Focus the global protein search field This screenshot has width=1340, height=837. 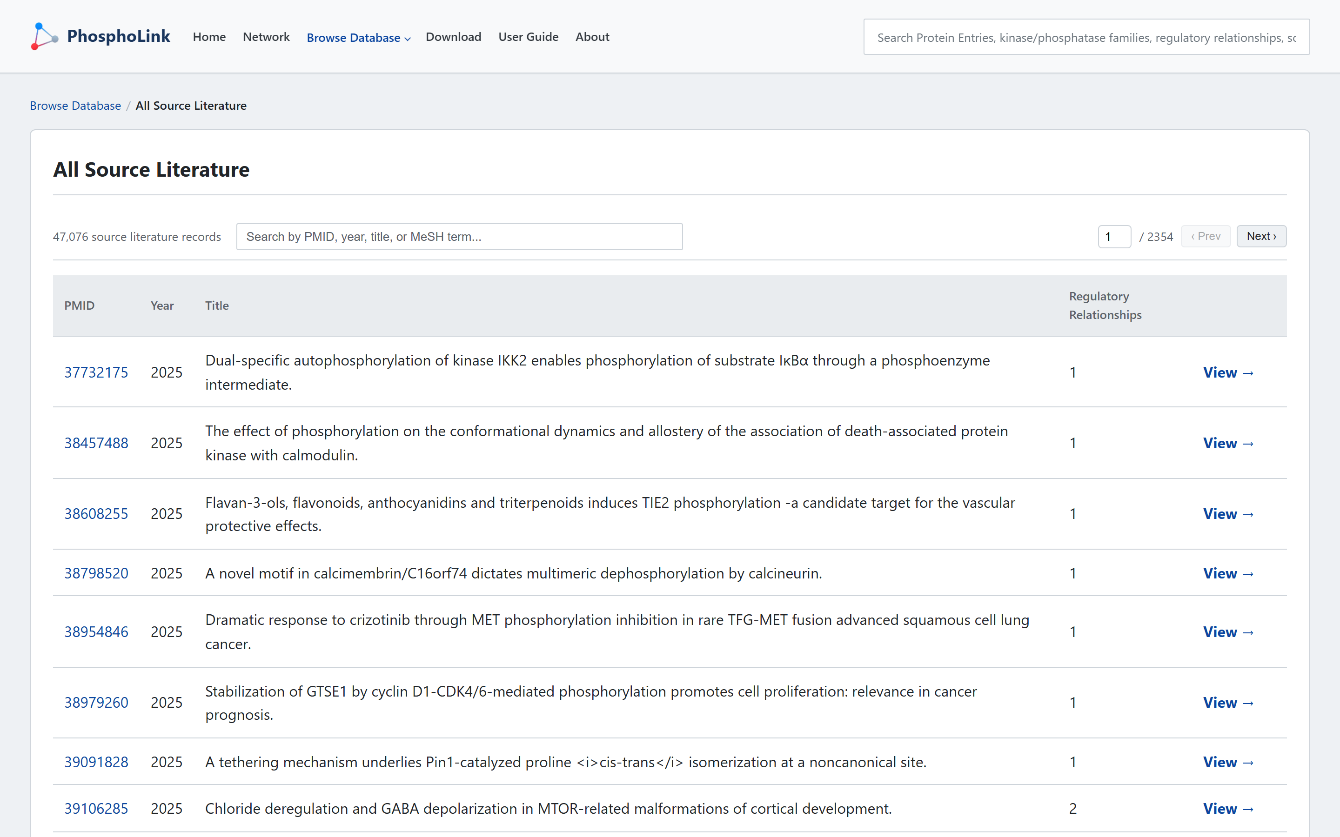click(1086, 37)
